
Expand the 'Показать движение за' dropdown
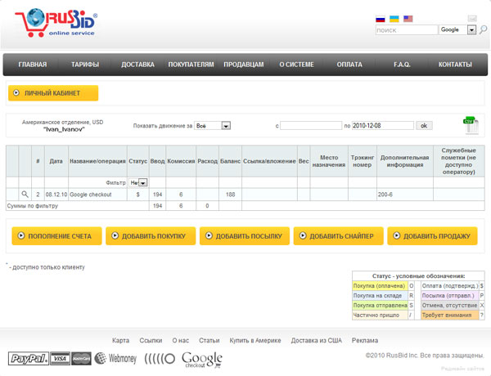226,126
